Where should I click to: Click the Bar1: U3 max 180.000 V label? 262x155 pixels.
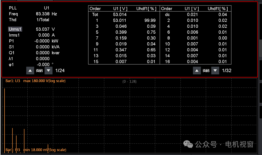tap(35, 81)
